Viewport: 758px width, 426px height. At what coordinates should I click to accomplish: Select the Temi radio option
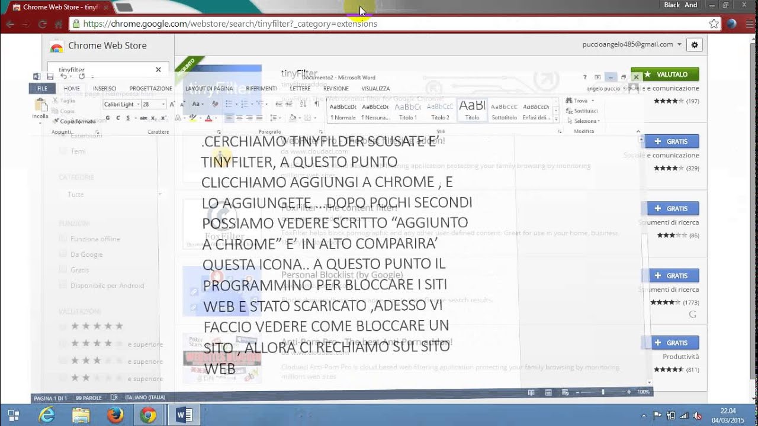(x=63, y=151)
